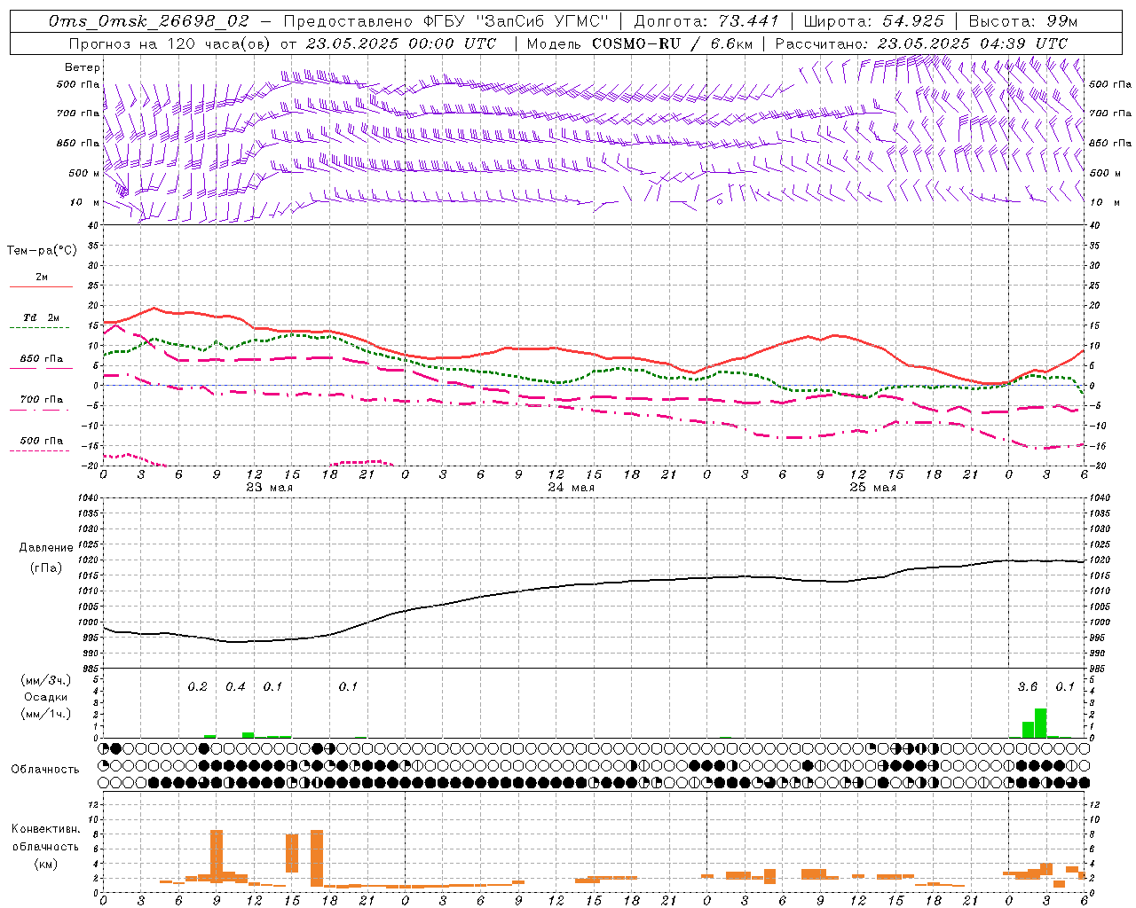Click the '23 мая' date label
Image resolution: width=1136 pixels, height=908 pixels.
point(269,488)
